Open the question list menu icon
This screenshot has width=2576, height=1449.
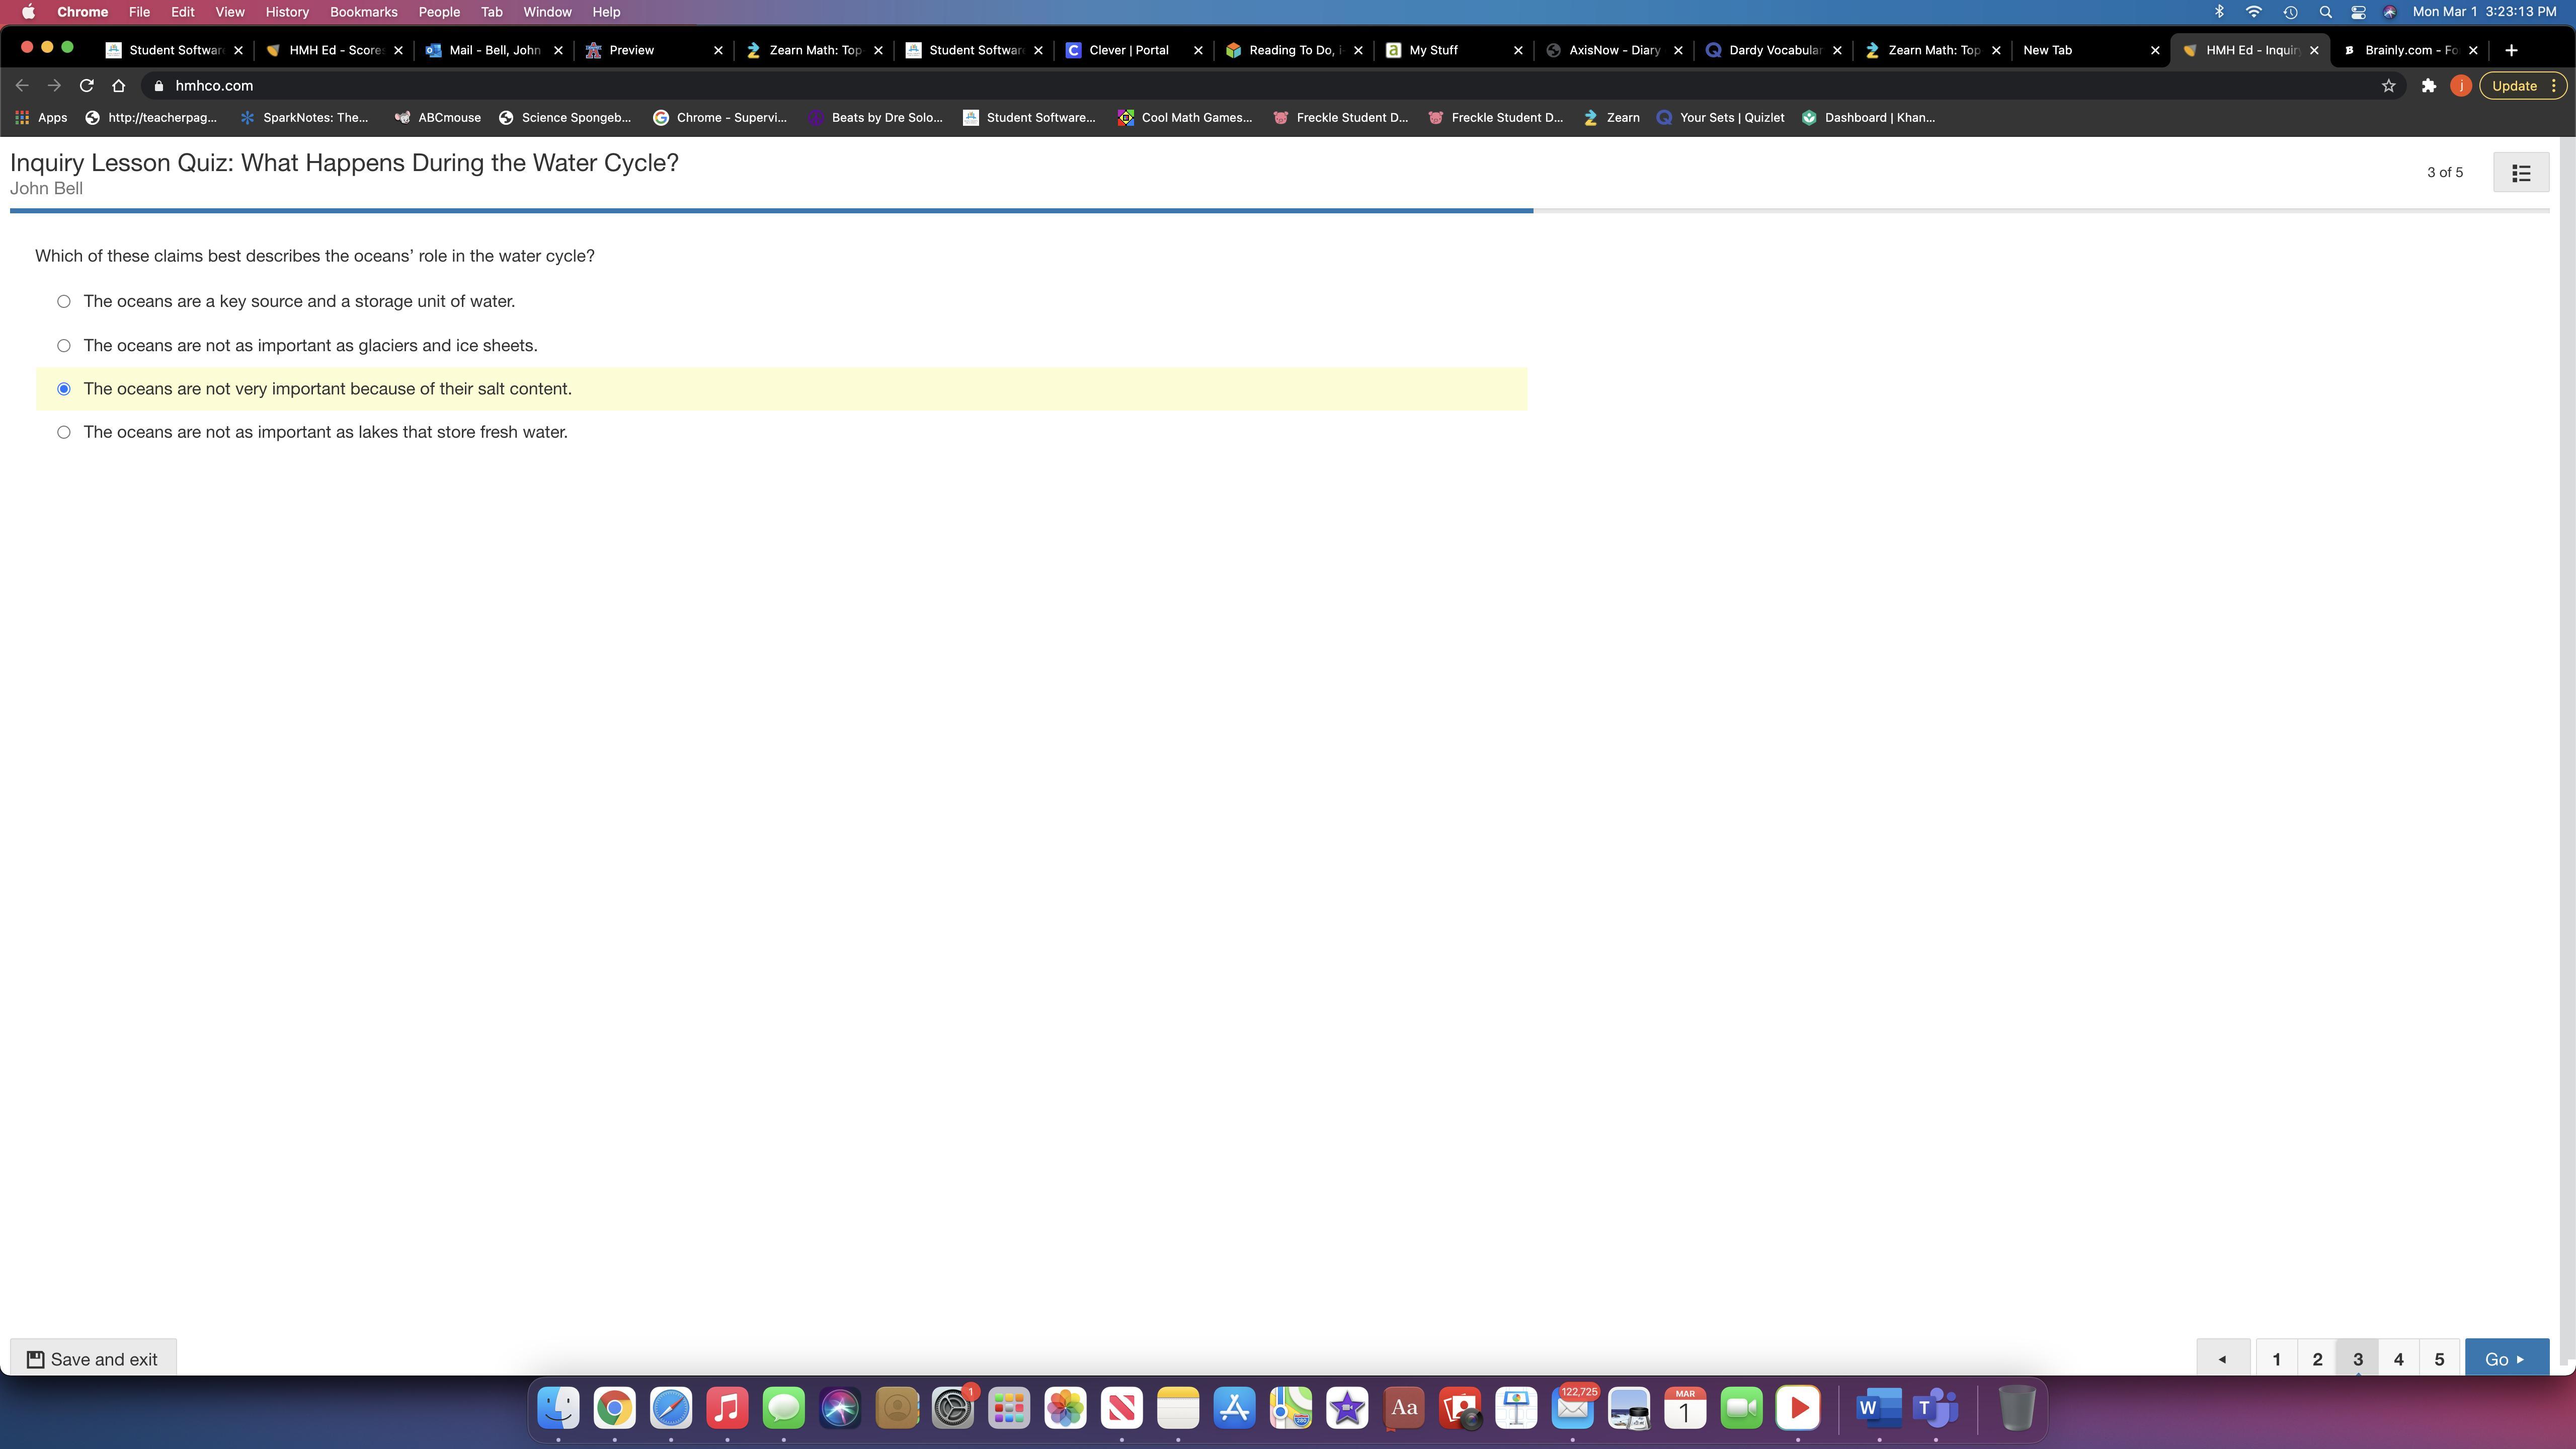[2520, 173]
